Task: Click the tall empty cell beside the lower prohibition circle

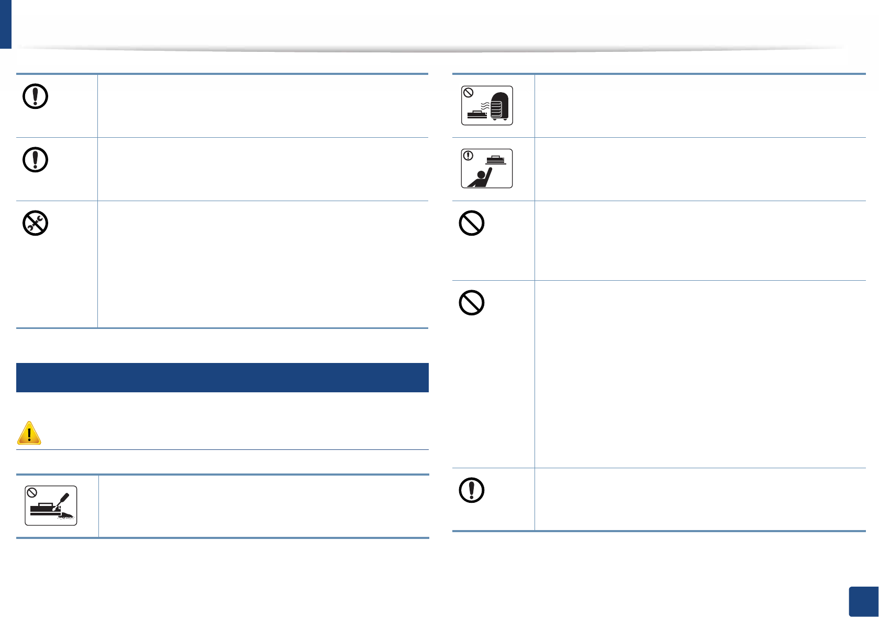Action: click(x=700, y=374)
